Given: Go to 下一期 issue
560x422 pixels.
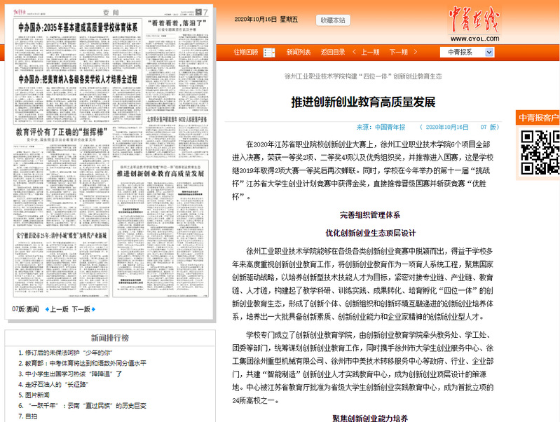Looking at the screenshot, I should pyautogui.click(x=398, y=52).
